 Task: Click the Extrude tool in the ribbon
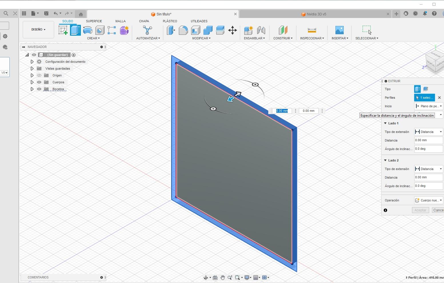[75, 30]
